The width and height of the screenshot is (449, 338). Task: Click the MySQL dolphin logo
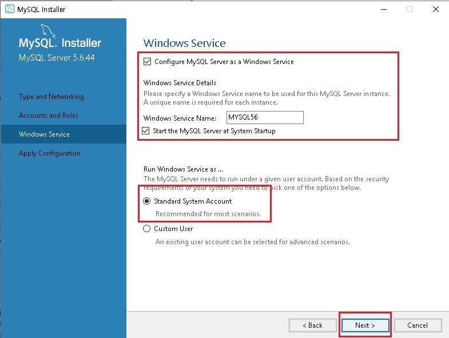click(47, 31)
